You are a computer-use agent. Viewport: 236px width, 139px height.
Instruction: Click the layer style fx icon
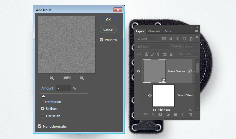click(x=153, y=114)
